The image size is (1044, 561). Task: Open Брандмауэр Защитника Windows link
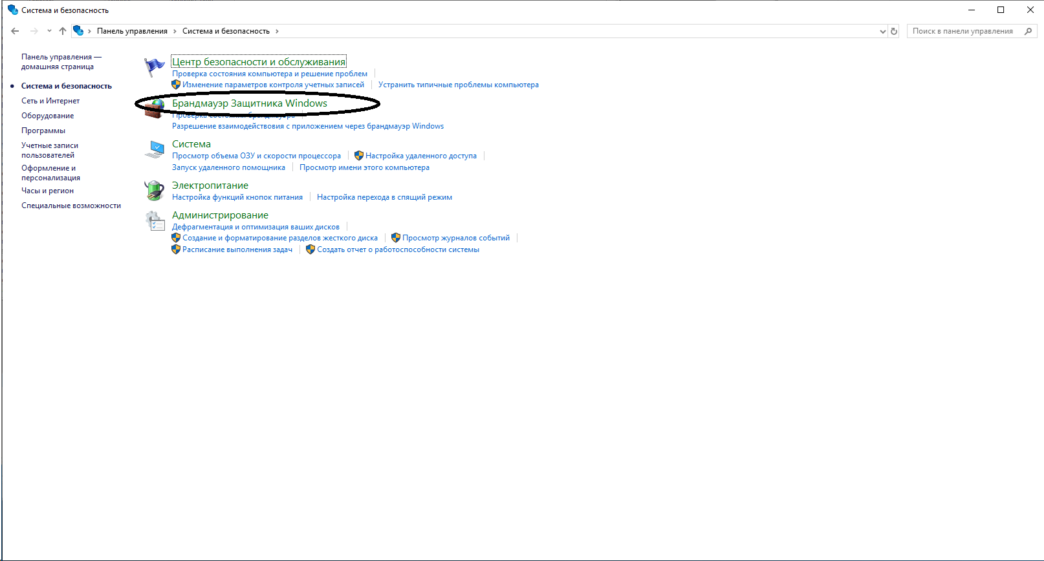pos(250,103)
